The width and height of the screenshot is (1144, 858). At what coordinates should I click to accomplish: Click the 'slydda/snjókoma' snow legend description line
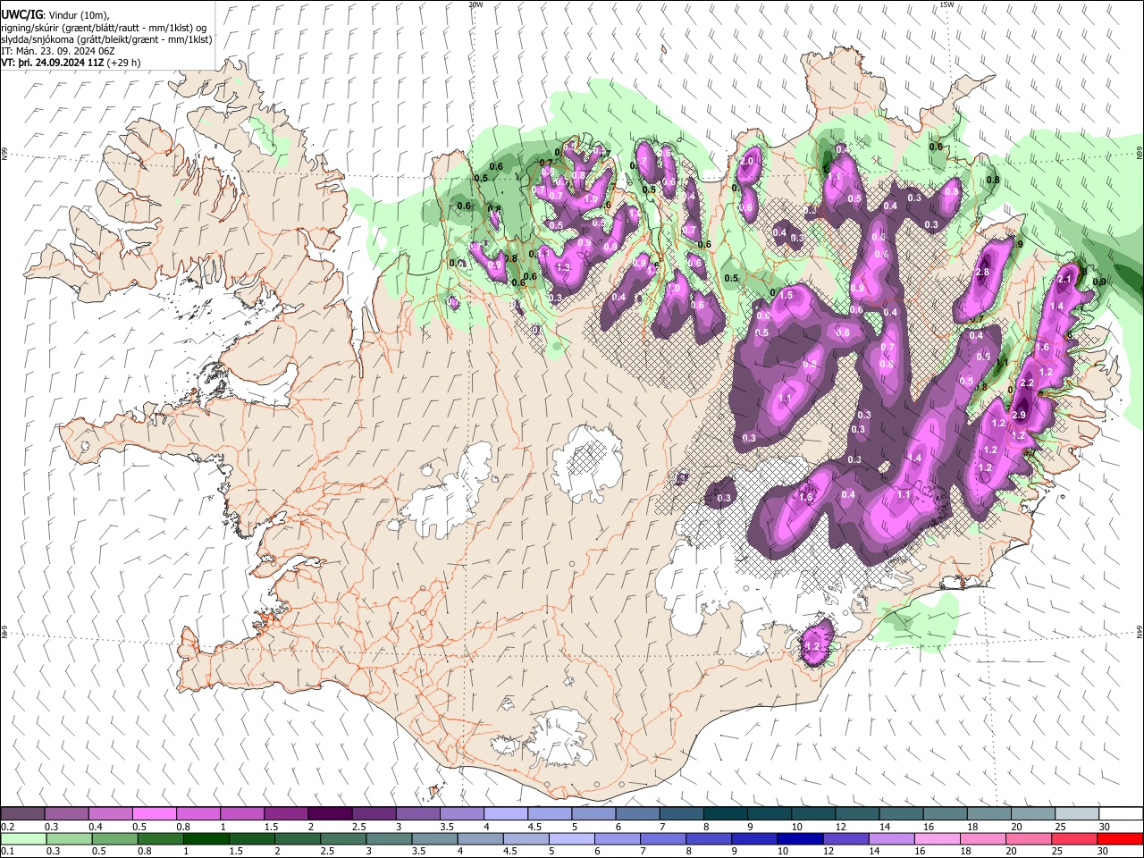pos(106,39)
